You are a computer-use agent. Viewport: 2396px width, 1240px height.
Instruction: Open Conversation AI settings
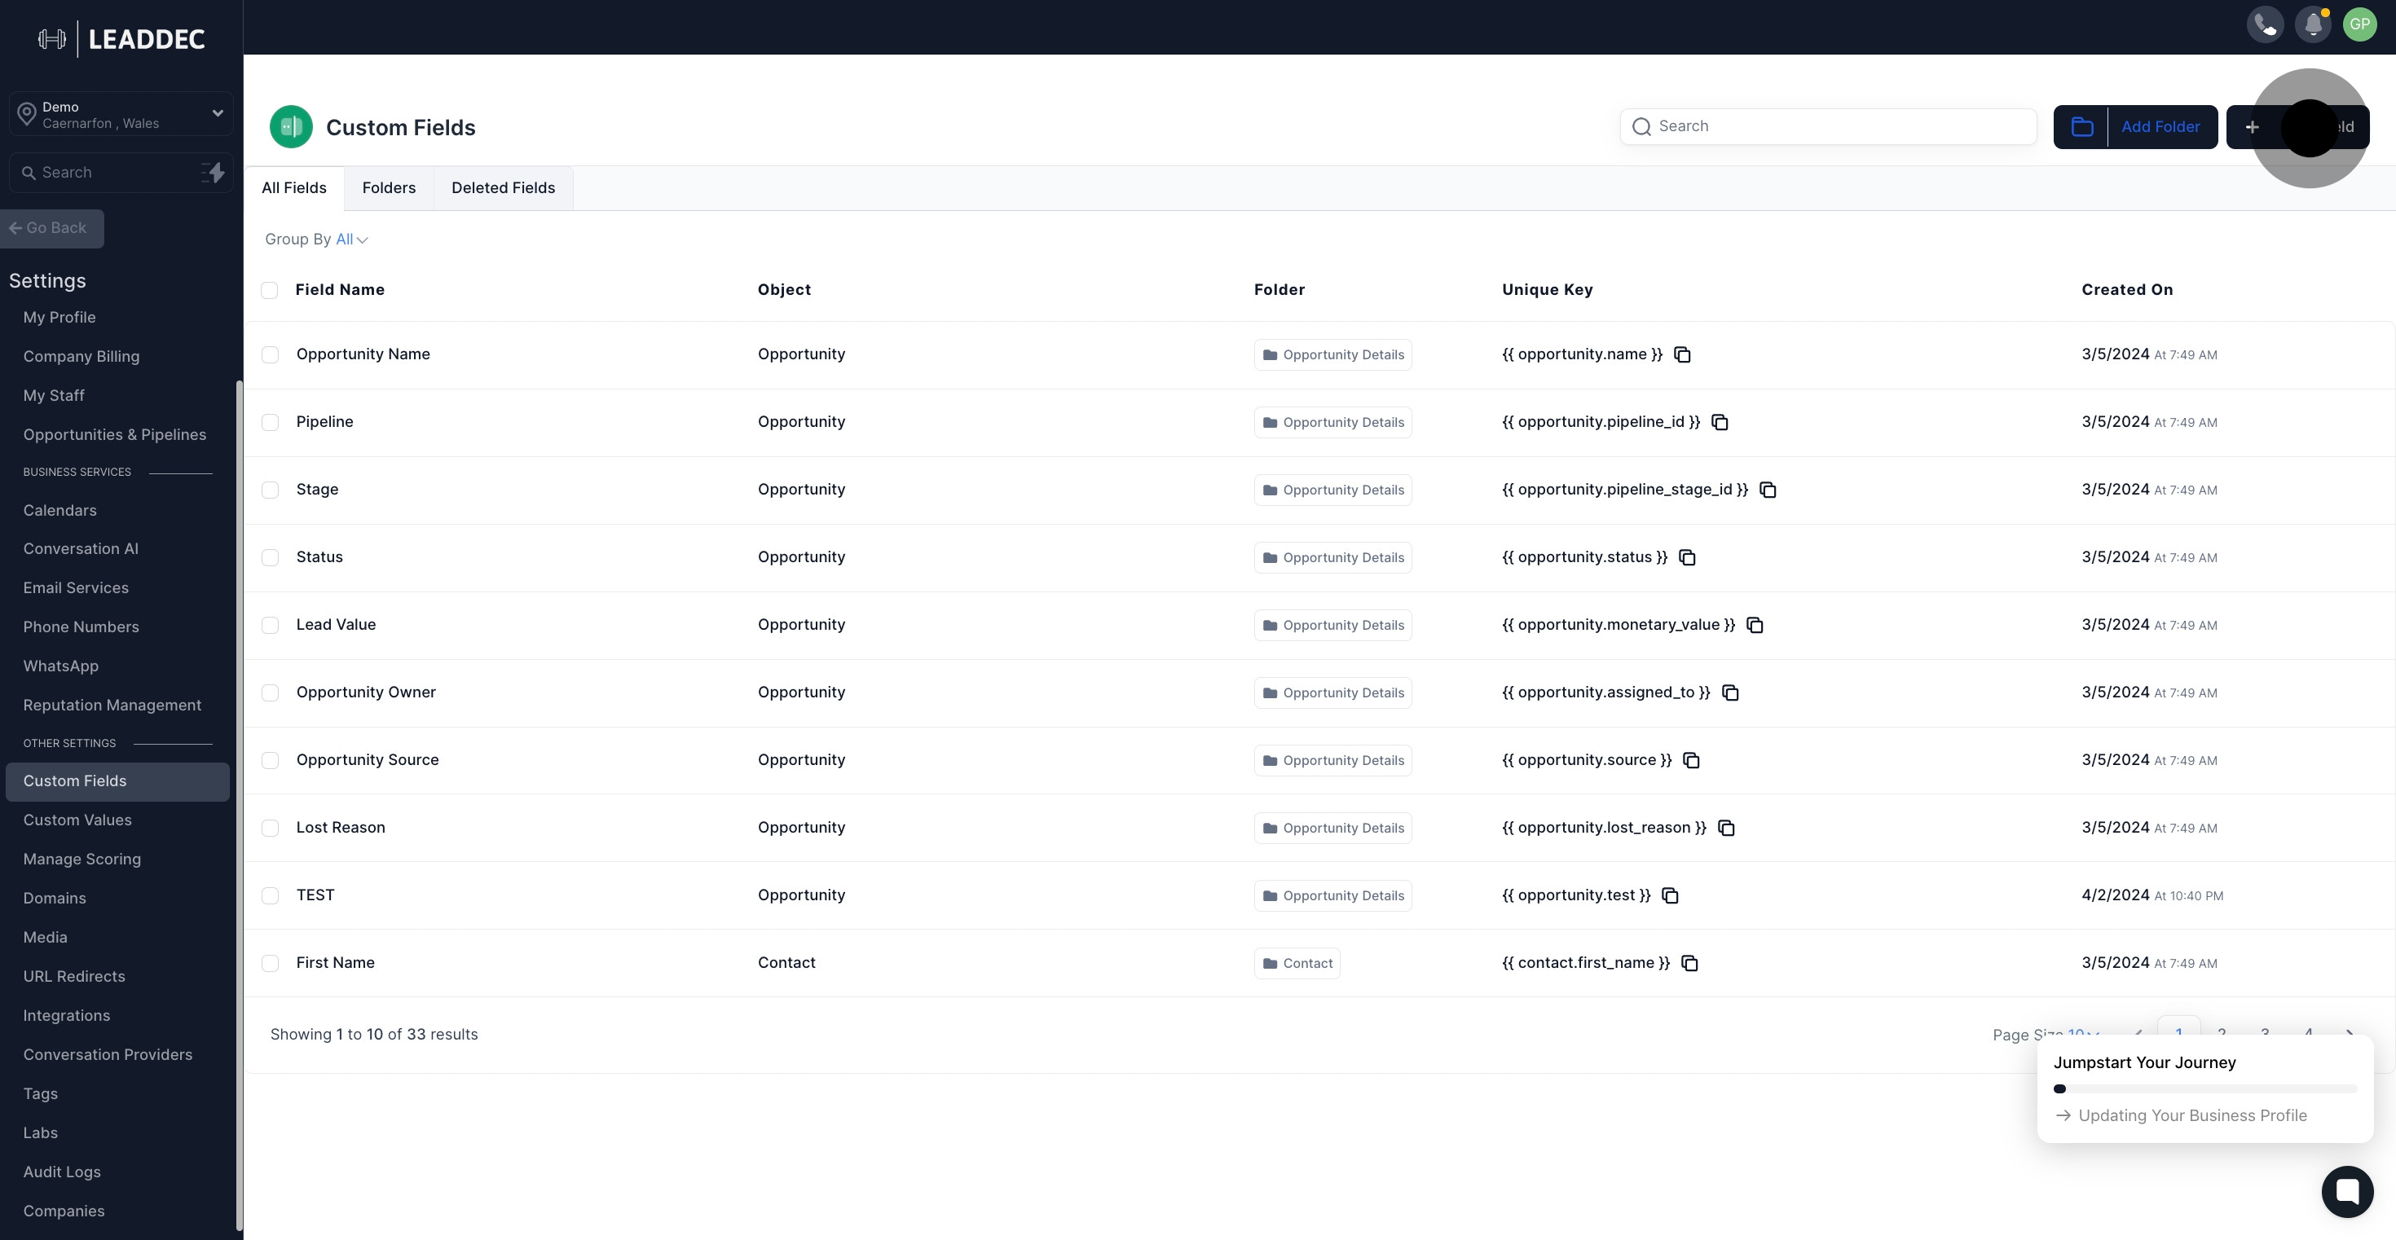click(x=80, y=548)
